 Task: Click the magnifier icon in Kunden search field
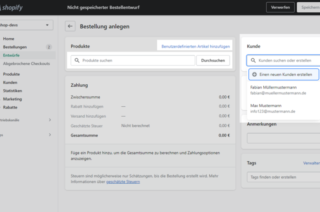253,61
